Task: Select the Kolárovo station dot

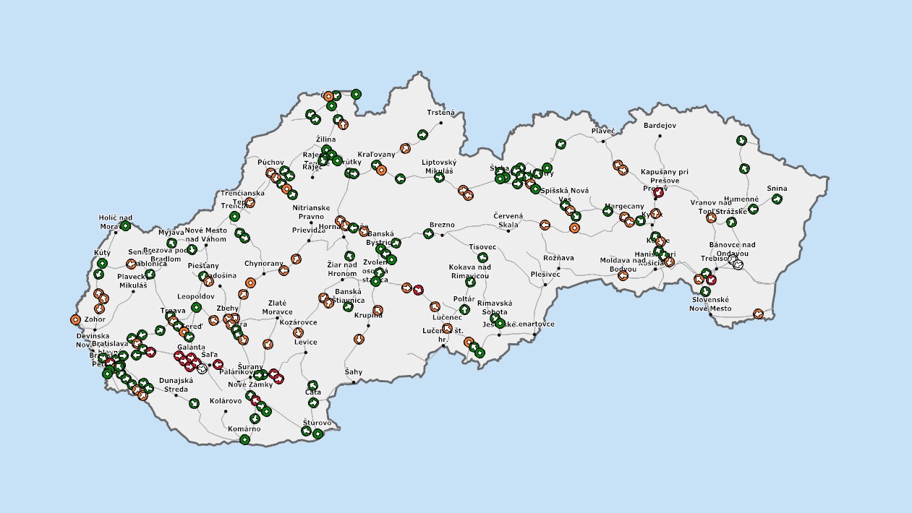Action: pyautogui.click(x=226, y=412)
